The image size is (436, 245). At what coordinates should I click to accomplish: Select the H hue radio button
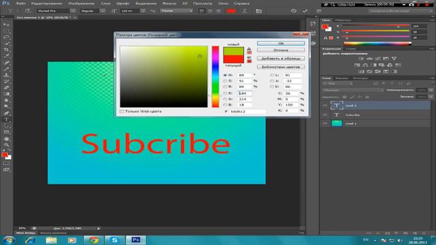(225, 75)
